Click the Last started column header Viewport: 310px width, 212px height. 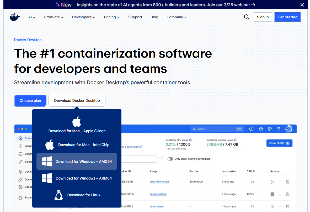229,171
